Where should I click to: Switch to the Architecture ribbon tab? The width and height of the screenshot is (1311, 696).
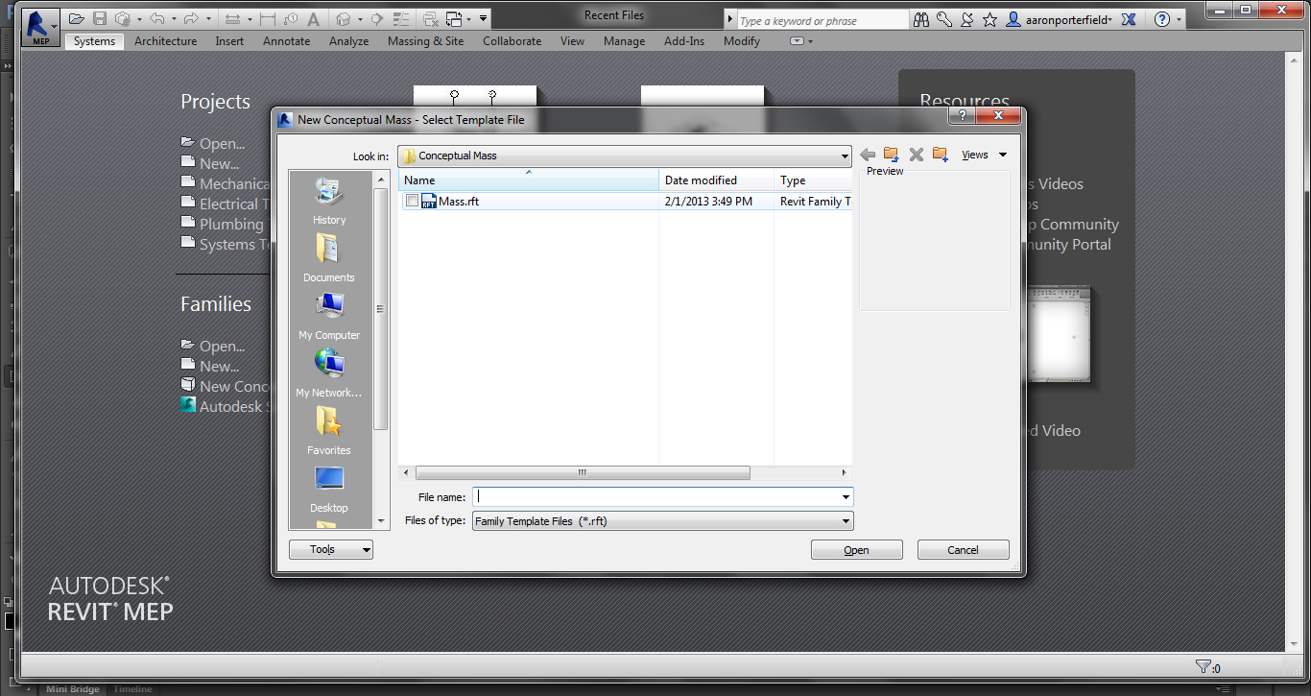(x=165, y=41)
